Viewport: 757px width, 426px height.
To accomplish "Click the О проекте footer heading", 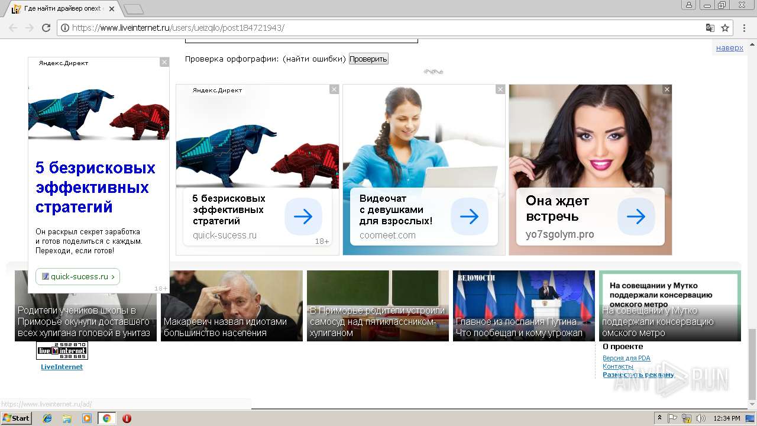I will (x=623, y=347).
